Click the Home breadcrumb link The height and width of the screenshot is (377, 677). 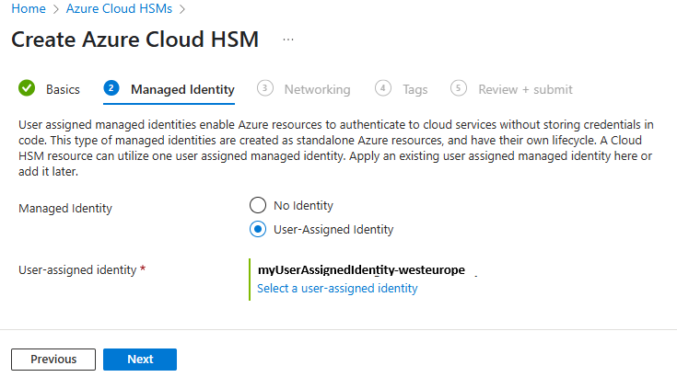[27, 9]
